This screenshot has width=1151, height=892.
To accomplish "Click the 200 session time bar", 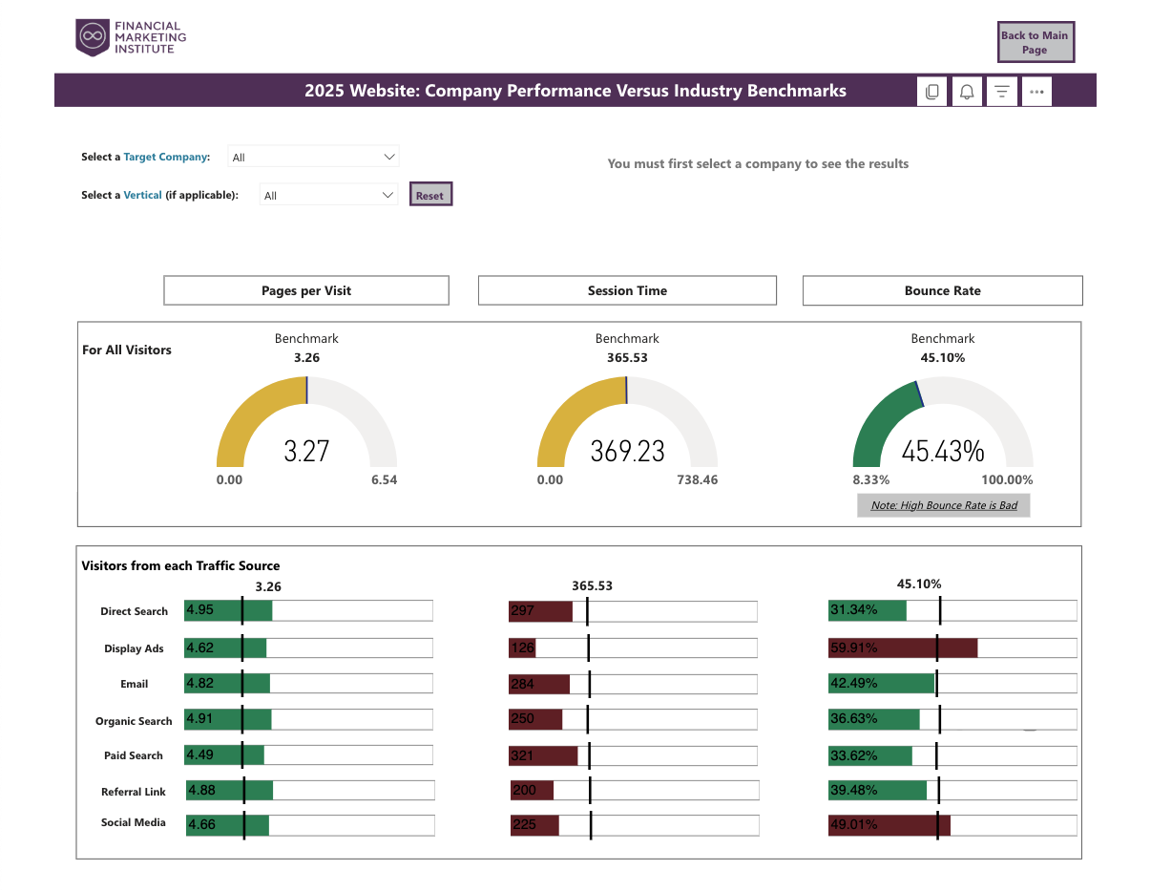I will coord(532,790).
